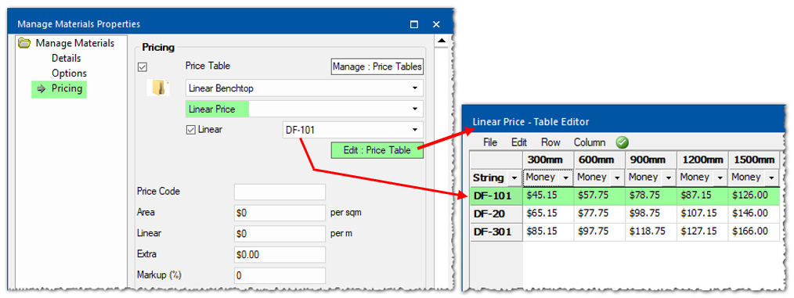Click the Linear per m field
The width and height of the screenshot is (794, 298).
tap(280, 234)
